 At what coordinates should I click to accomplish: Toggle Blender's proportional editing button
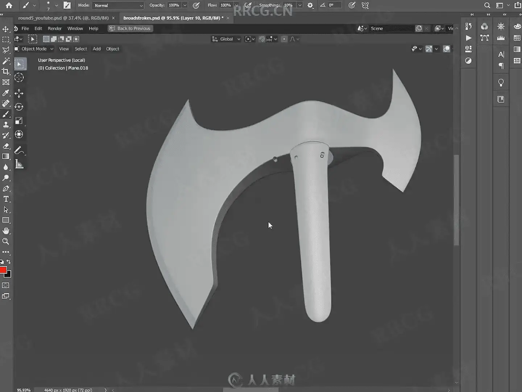(x=284, y=39)
